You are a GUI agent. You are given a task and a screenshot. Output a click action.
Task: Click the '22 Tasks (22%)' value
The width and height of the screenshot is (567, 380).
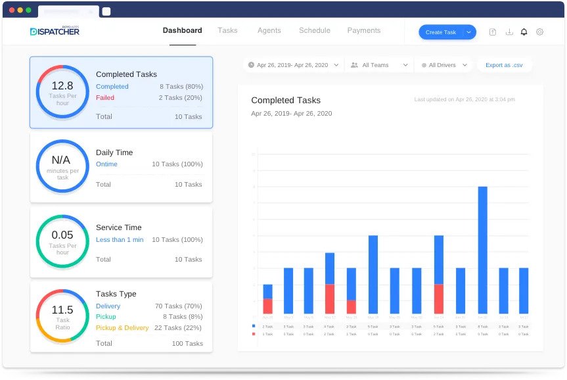[178, 328]
